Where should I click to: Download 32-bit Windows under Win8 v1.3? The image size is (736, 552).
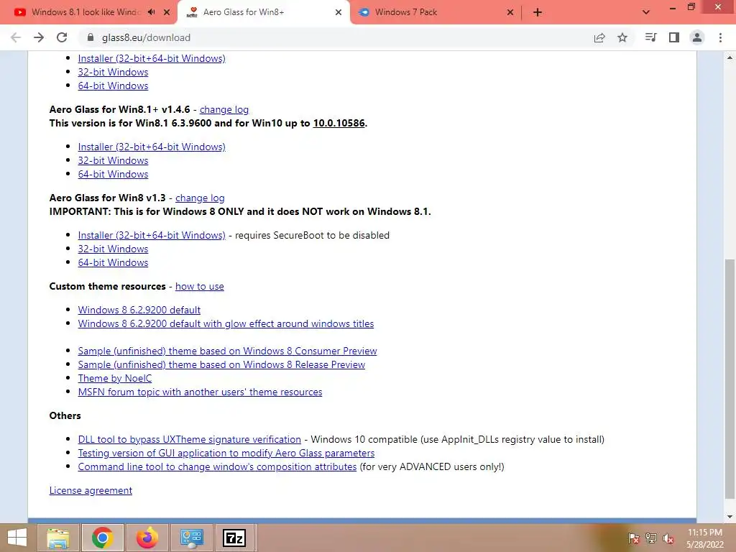[x=113, y=249]
